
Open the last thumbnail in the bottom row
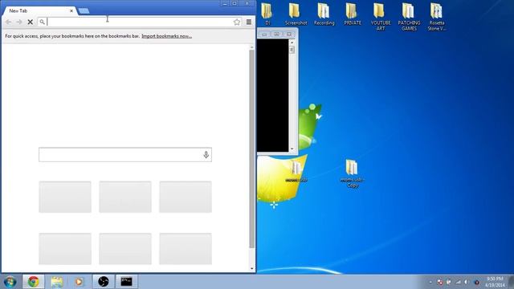pyautogui.click(x=186, y=249)
